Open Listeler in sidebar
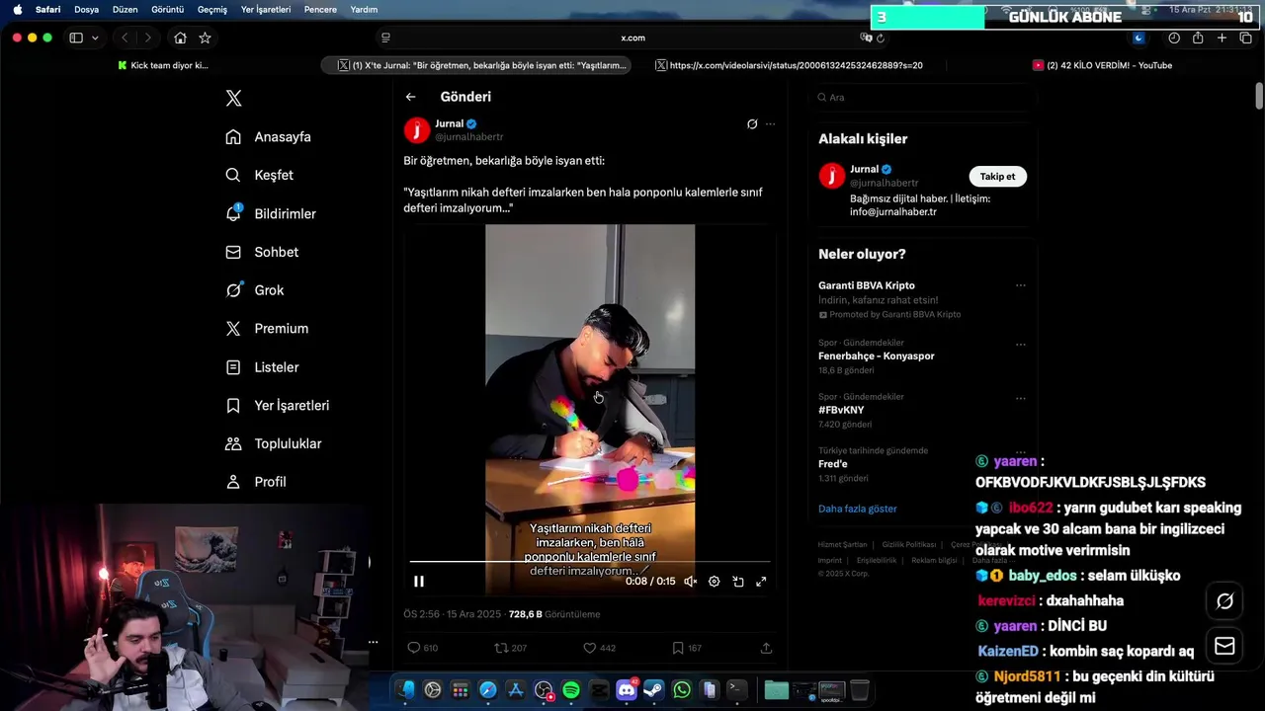Viewport: 1265px width, 711px height. (262, 366)
